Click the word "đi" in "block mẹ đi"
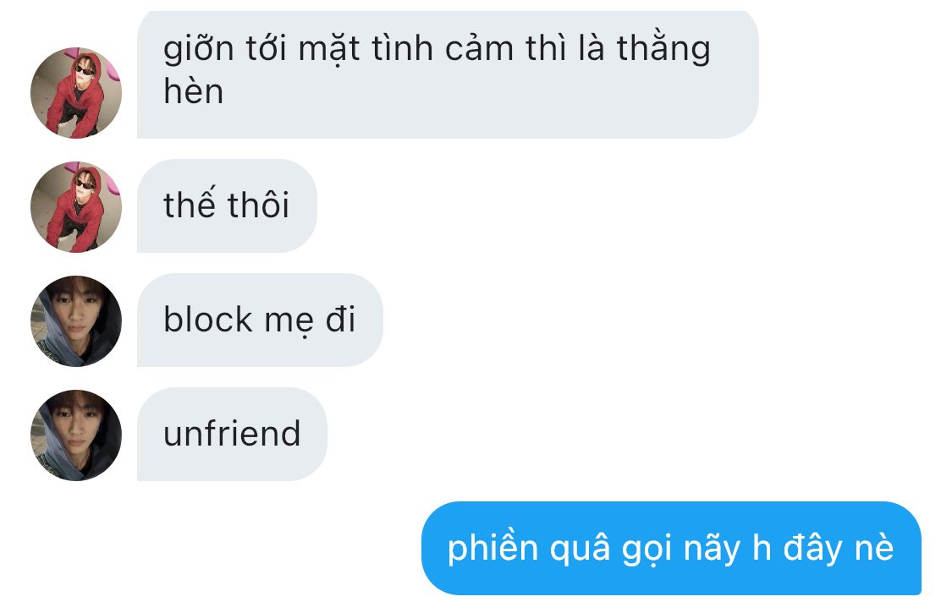The height and width of the screenshot is (613, 952). point(341,320)
